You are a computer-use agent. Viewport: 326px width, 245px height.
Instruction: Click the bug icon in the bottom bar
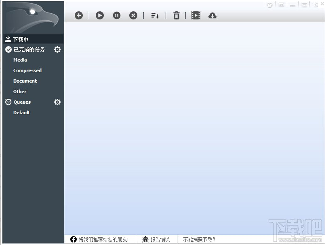[145, 240]
